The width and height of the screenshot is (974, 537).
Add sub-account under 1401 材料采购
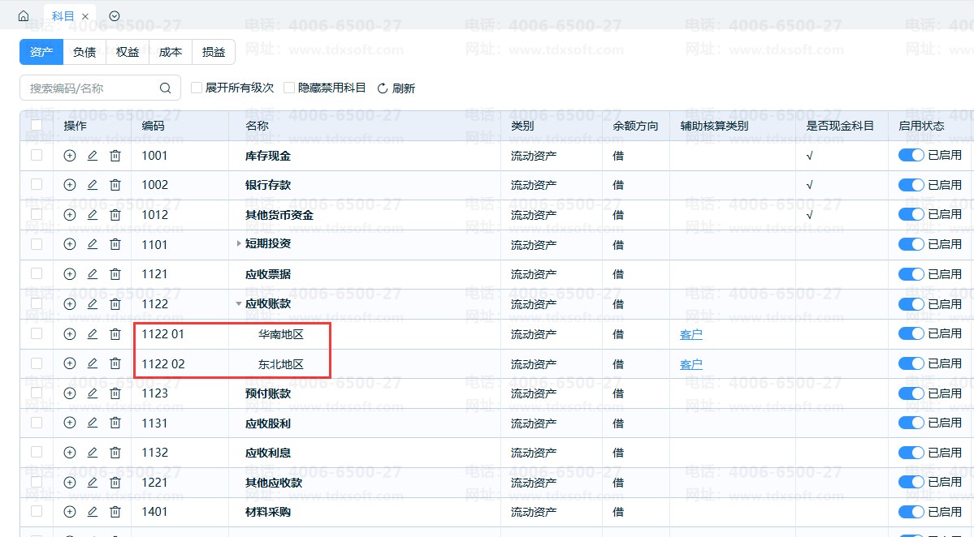[70, 512]
